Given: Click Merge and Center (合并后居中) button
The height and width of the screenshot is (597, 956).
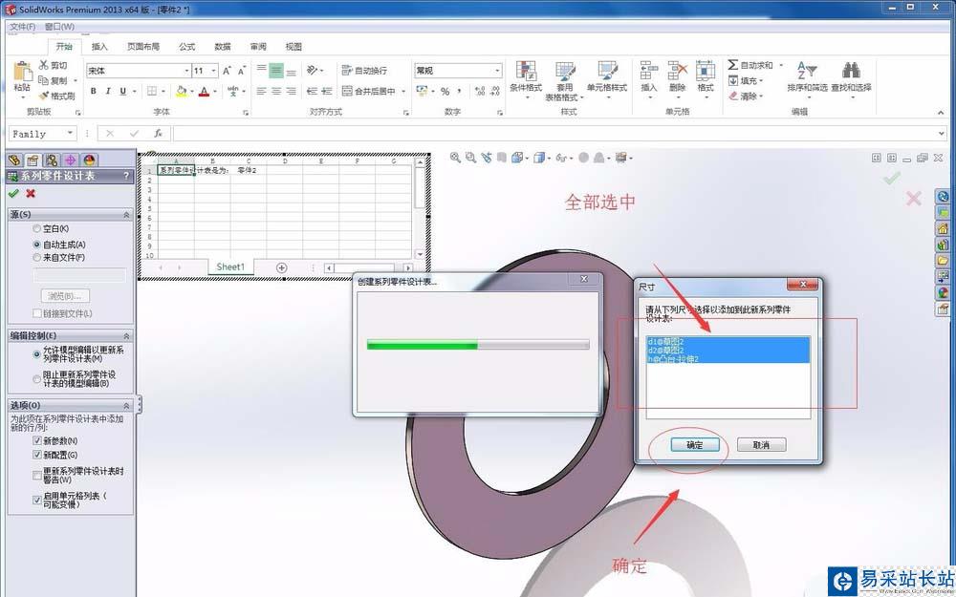Looking at the screenshot, I should pos(369,92).
